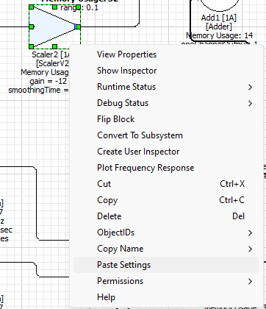Copy the selected block via menu

(166, 200)
